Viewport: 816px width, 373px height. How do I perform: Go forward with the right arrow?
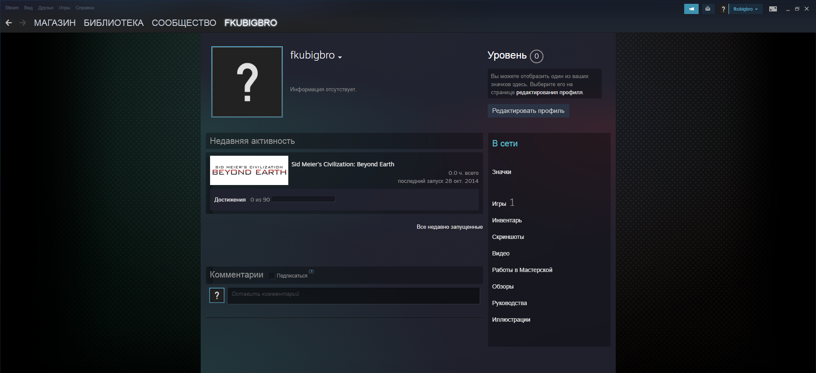tap(23, 23)
